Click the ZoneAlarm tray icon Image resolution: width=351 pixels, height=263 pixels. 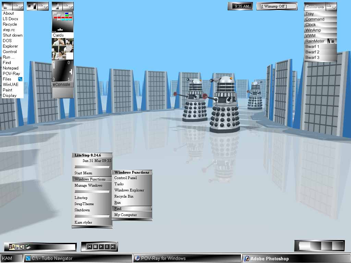(12, 247)
